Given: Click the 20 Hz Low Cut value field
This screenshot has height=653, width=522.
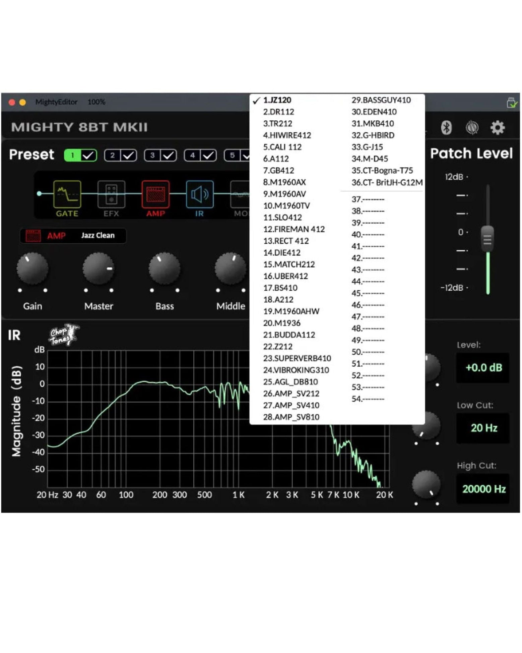Looking at the screenshot, I should 483,428.
